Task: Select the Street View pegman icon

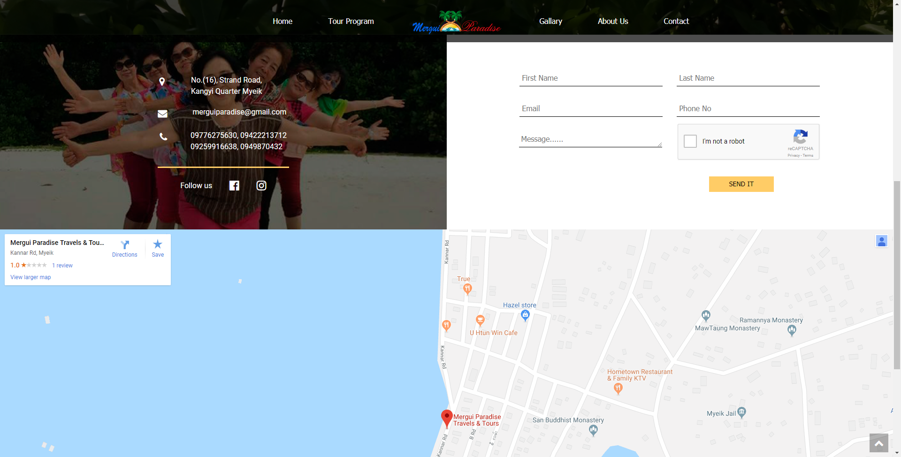Action: (882, 241)
